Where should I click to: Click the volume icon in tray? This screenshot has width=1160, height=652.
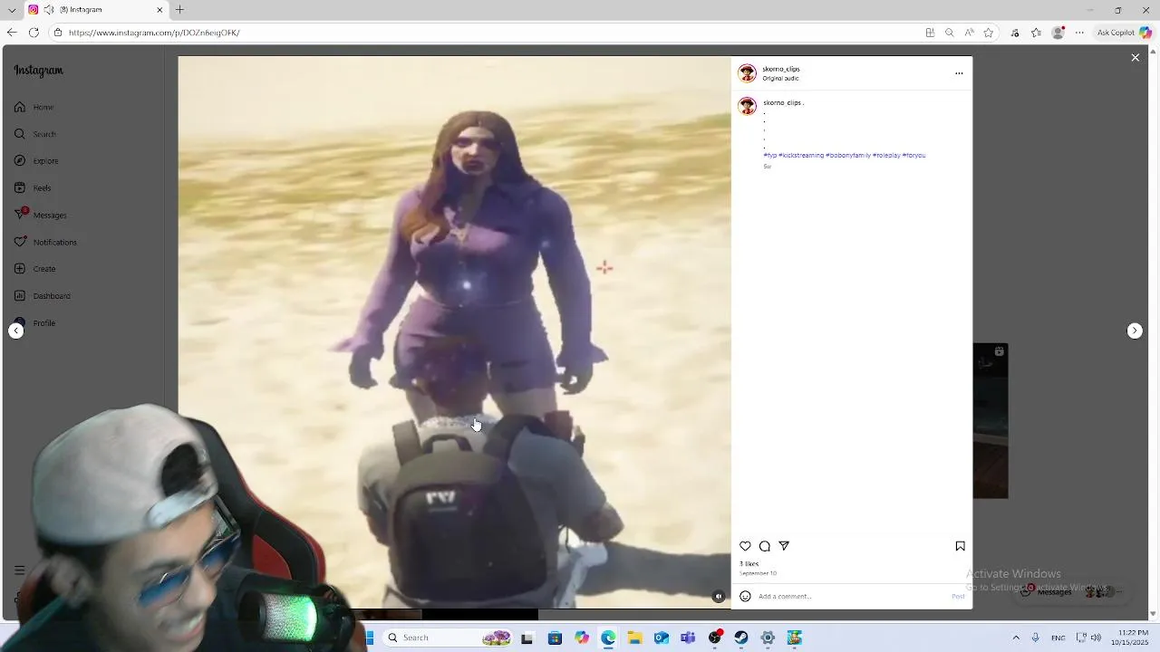coord(1097,638)
